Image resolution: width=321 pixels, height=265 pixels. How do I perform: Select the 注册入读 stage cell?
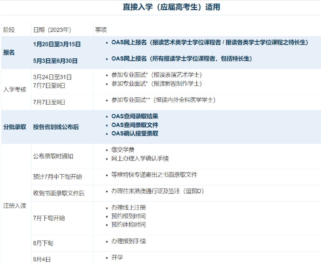tap(15, 206)
